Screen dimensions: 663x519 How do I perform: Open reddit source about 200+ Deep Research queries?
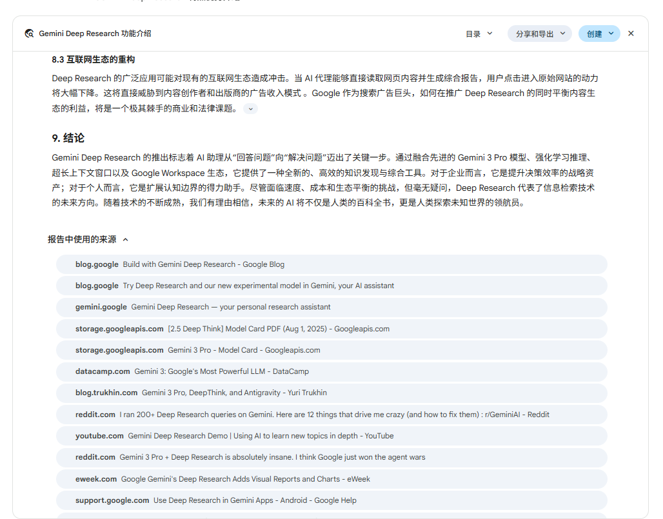click(x=331, y=415)
